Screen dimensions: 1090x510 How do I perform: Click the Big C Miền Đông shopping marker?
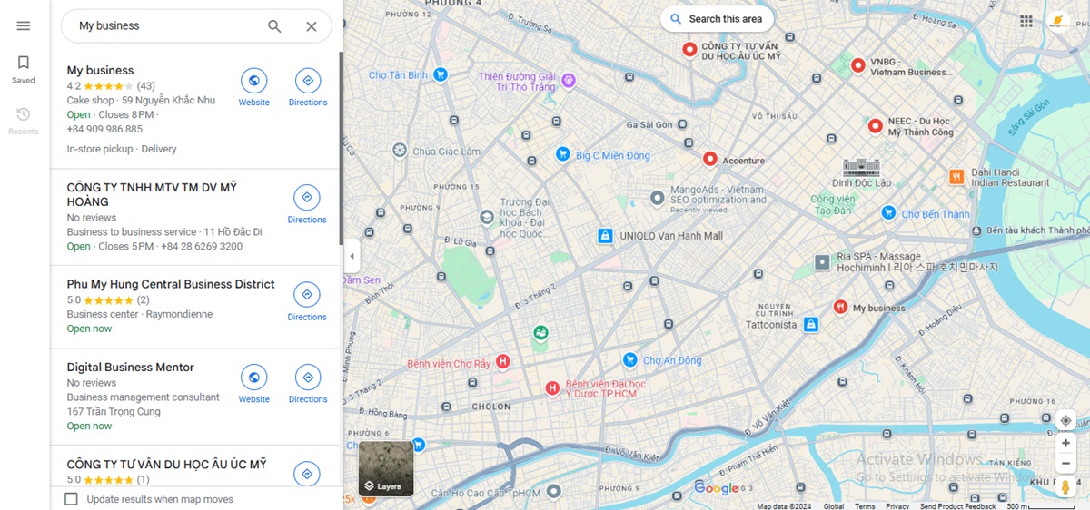[563, 155]
